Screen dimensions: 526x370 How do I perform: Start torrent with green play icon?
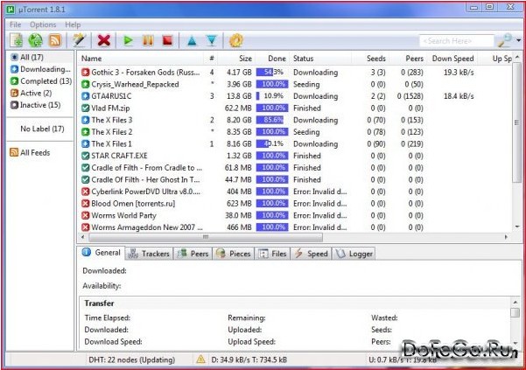(x=128, y=40)
